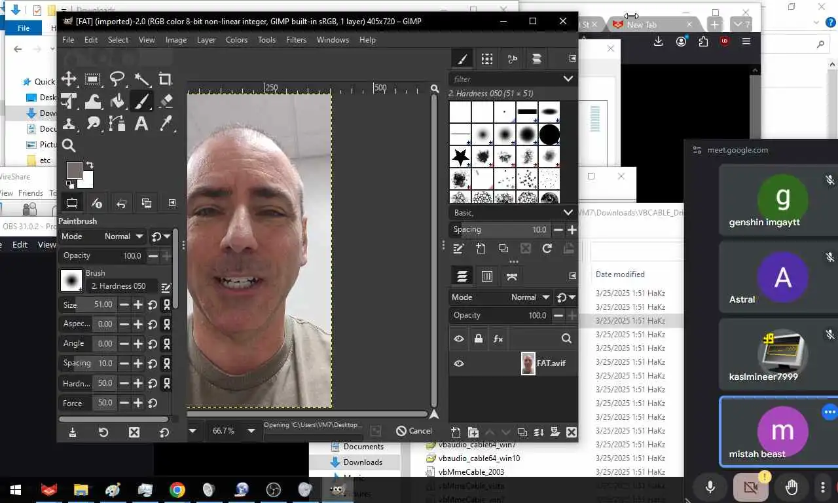
Task: Search layers with magnifier icon
Action: point(566,339)
